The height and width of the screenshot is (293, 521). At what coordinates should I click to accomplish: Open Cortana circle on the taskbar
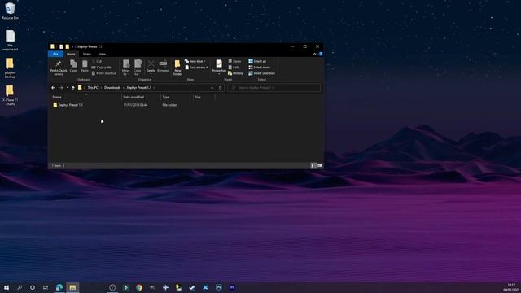33,287
